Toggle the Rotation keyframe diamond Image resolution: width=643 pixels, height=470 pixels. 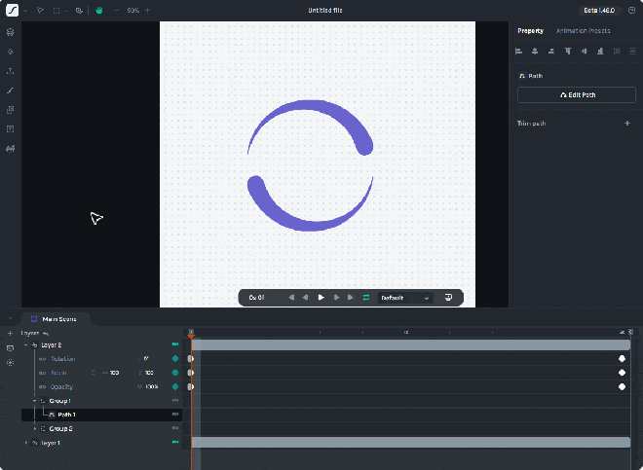click(175, 358)
